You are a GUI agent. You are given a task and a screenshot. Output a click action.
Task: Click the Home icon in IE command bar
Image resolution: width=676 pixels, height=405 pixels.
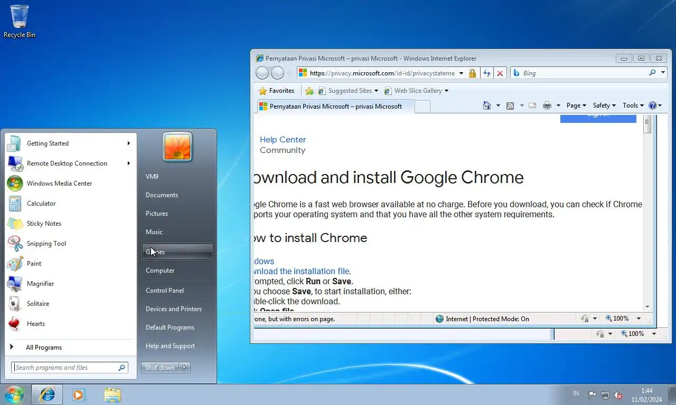(x=487, y=105)
